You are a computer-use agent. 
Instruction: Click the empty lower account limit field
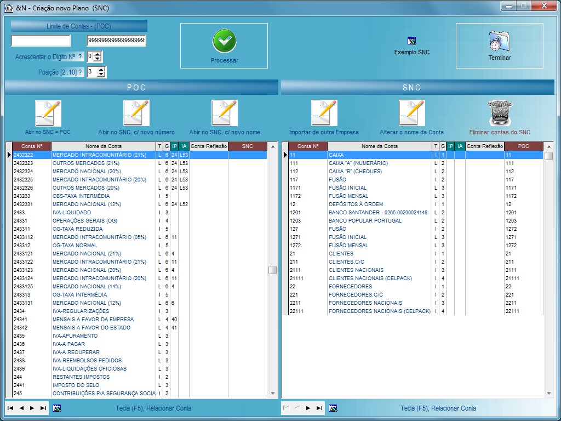[41, 41]
